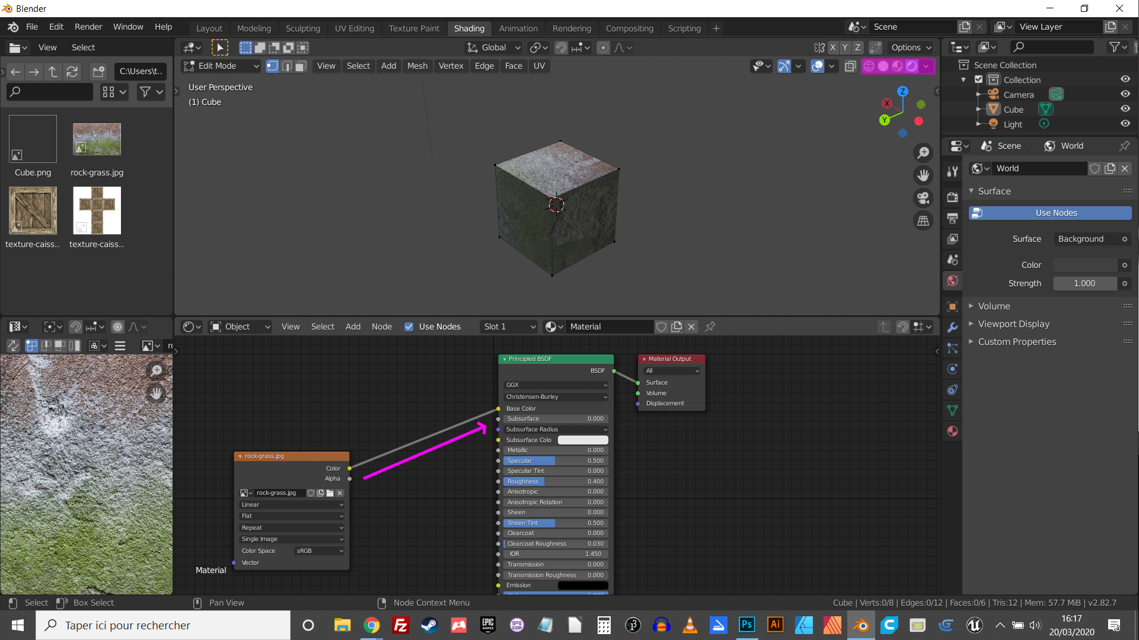The image size is (1139, 640).
Task: Open the Edit Mode dropdown
Action: (221, 66)
